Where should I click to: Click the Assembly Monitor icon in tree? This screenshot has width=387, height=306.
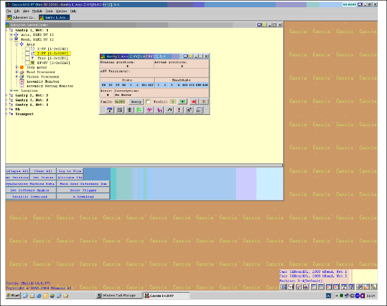point(22,81)
